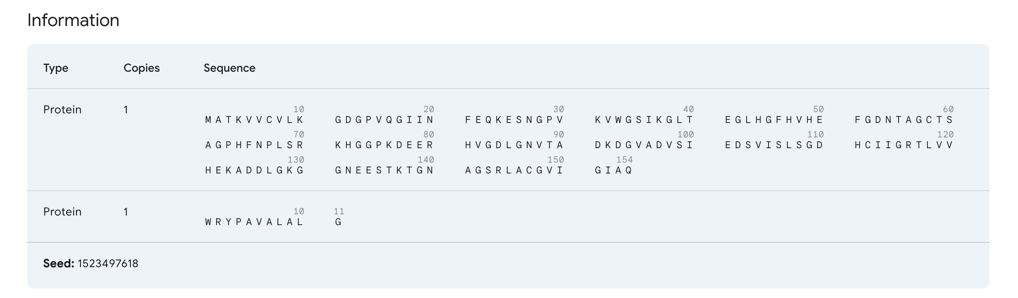Select the MATKVVCVLK sequence block
The image size is (1018, 298).
pyautogui.click(x=254, y=120)
